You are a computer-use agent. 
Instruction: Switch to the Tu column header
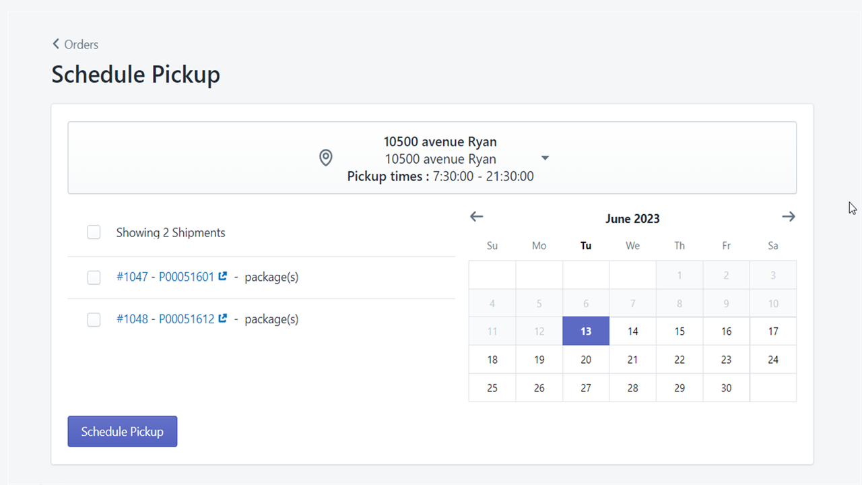(x=585, y=245)
